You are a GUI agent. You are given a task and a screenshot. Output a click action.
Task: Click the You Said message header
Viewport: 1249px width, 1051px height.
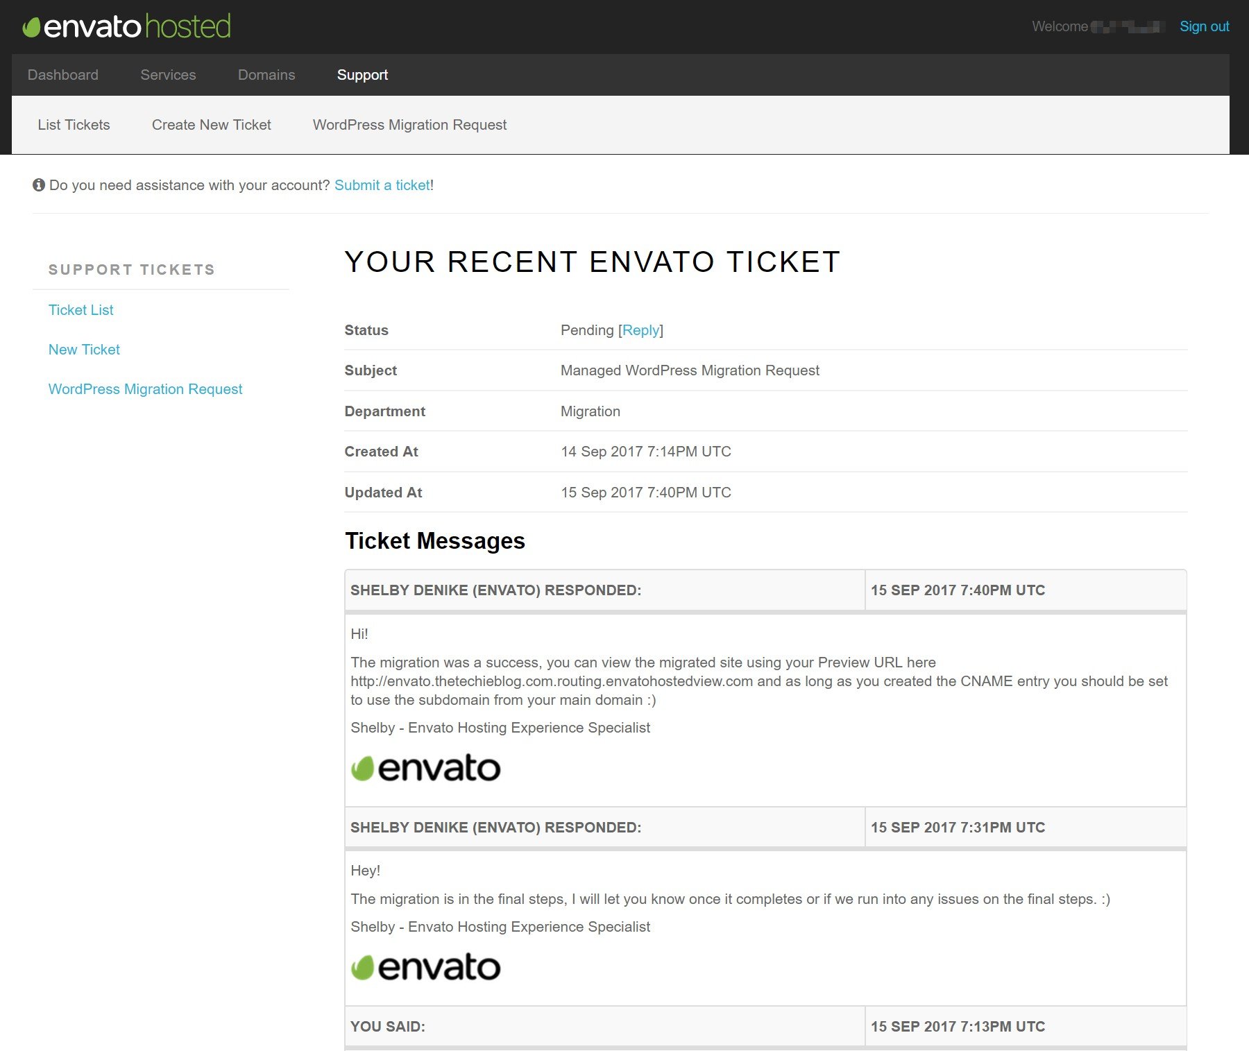[x=387, y=1027]
